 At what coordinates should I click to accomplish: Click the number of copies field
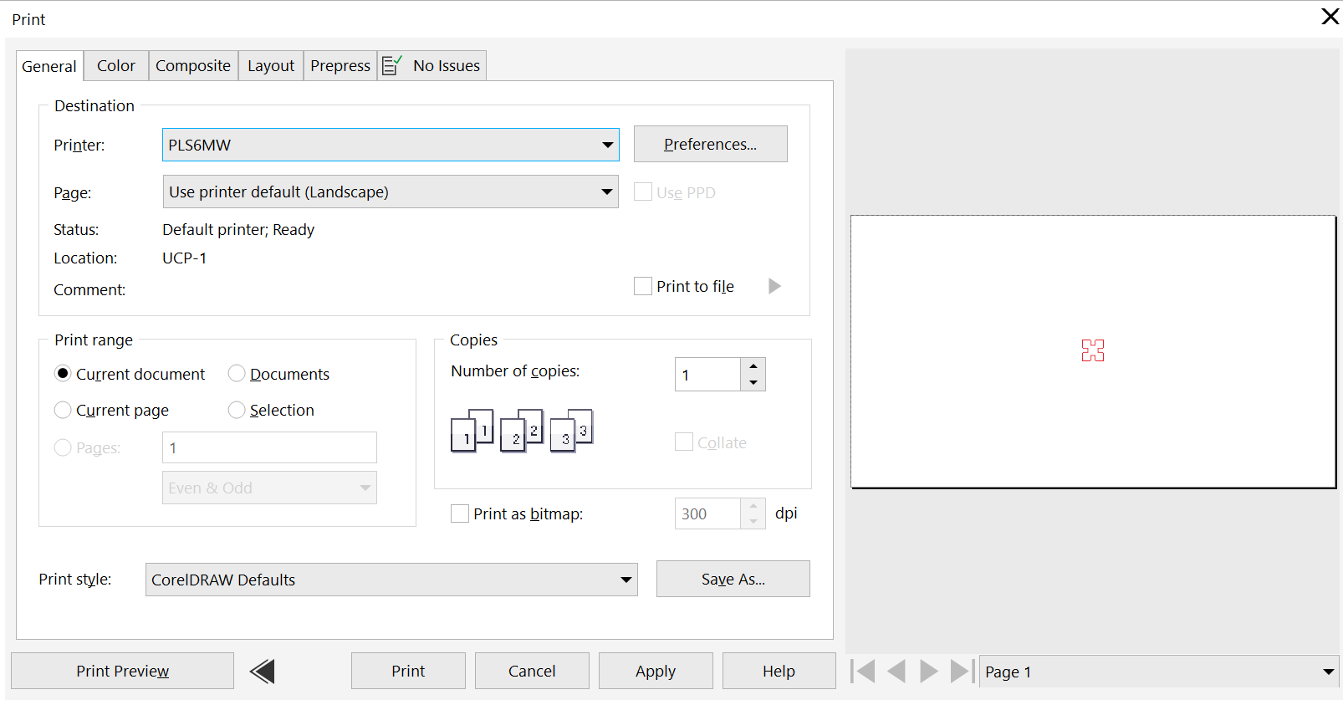[707, 375]
